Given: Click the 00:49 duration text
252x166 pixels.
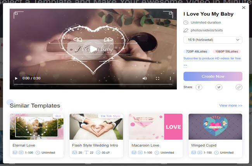Looking at the screenshot, I should [x=105, y=152].
